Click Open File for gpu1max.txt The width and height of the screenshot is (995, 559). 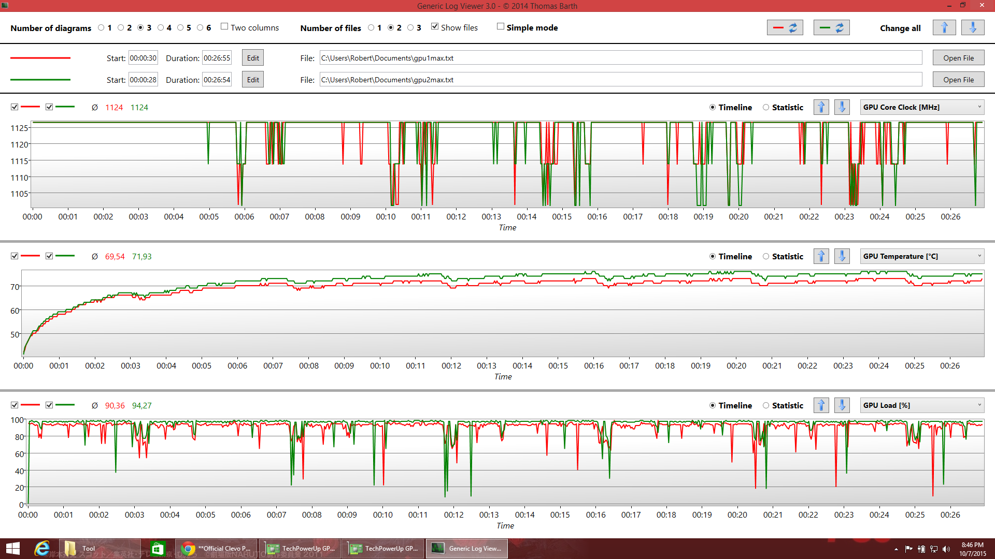[958, 58]
